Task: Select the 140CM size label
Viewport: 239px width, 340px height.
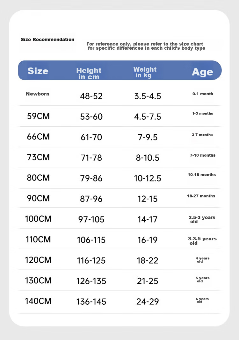Action: 38,301
